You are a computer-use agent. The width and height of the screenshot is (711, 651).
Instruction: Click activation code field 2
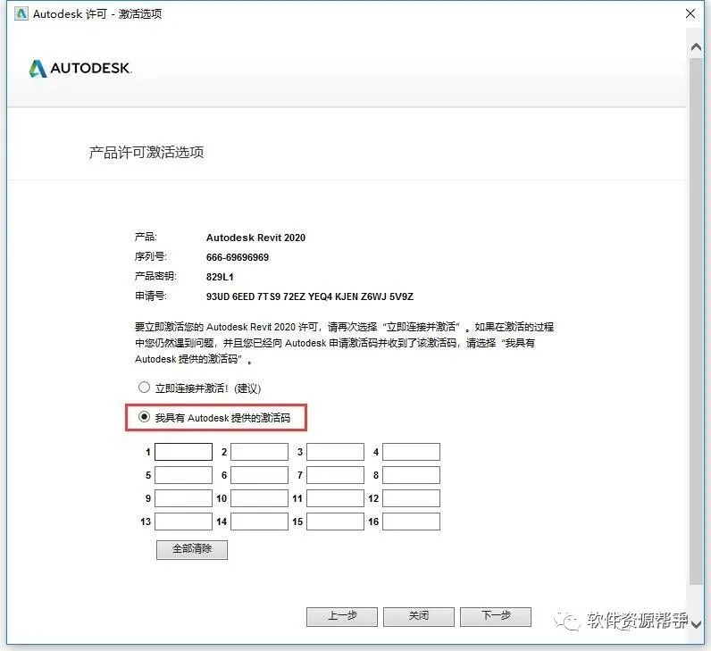259,452
